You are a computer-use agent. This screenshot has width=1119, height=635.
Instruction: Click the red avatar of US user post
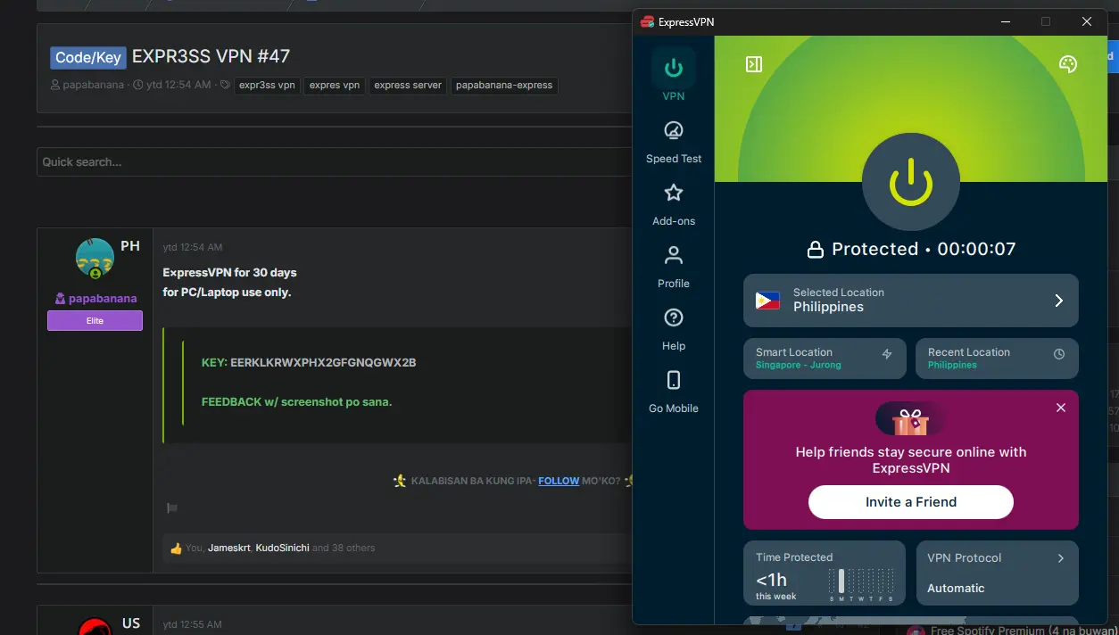pos(95,625)
